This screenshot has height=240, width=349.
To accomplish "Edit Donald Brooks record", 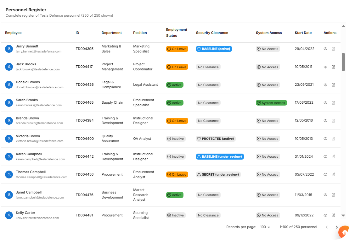I will tap(333, 85).
